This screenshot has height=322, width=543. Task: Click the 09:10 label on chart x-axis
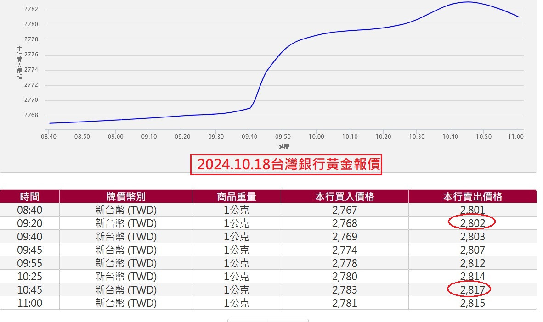pos(149,137)
